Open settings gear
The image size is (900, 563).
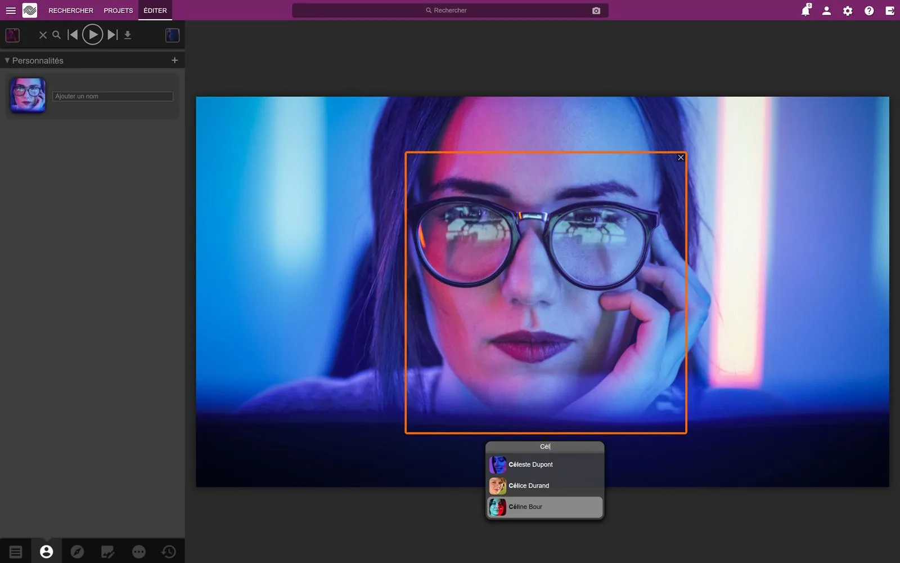pyautogui.click(x=848, y=10)
